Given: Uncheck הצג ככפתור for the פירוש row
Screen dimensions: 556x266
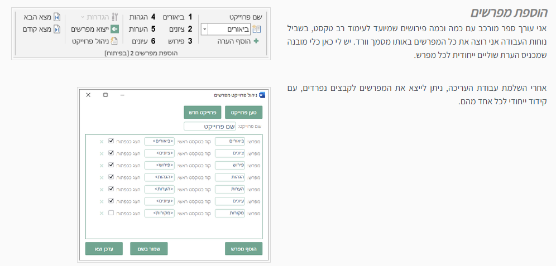Looking at the screenshot, I should coord(111,165).
